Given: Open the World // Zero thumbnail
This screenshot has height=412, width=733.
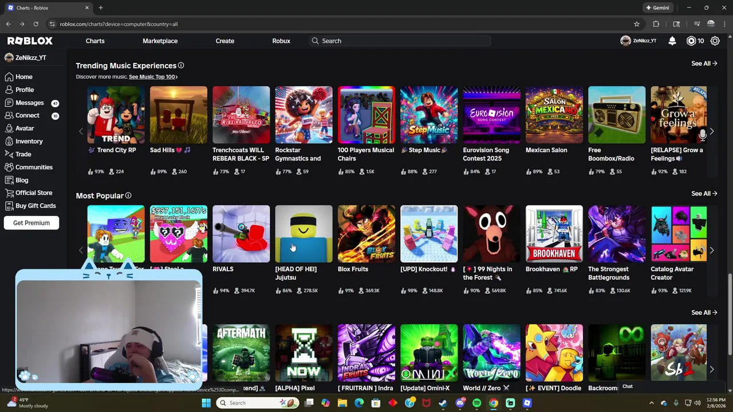Looking at the screenshot, I should click(x=492, y=353).
